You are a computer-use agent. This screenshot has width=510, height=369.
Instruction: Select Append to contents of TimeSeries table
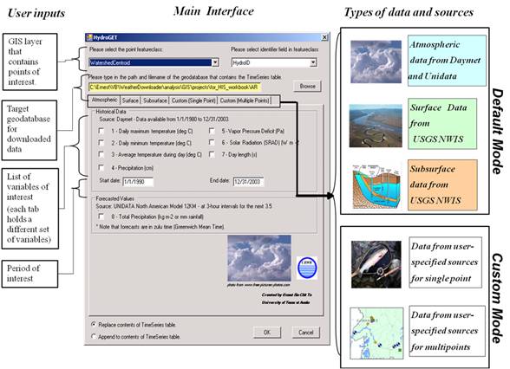pyautogui.click(x=94, y=336)
